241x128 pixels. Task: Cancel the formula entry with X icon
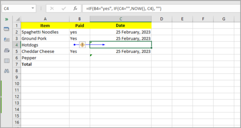52,9
